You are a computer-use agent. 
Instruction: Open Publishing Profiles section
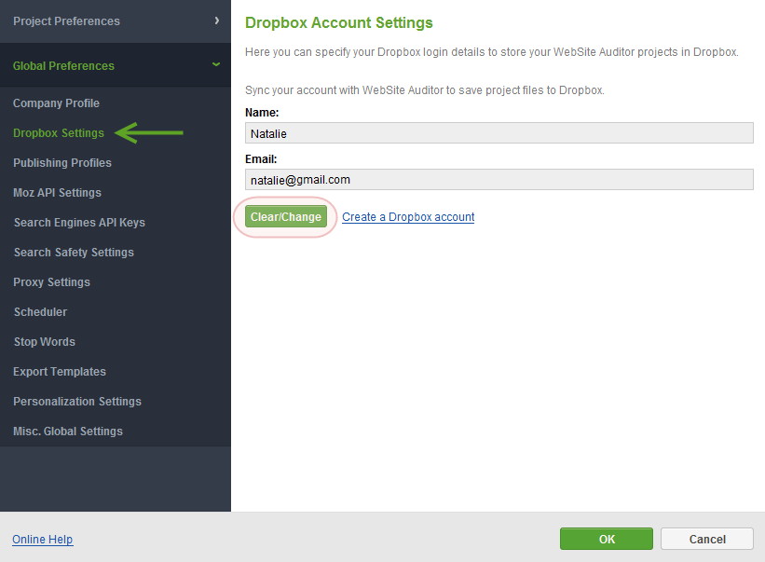click(x=62, y=163)
